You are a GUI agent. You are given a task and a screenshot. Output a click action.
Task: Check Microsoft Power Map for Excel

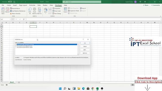pyautogui.click(x=16, y=46)
